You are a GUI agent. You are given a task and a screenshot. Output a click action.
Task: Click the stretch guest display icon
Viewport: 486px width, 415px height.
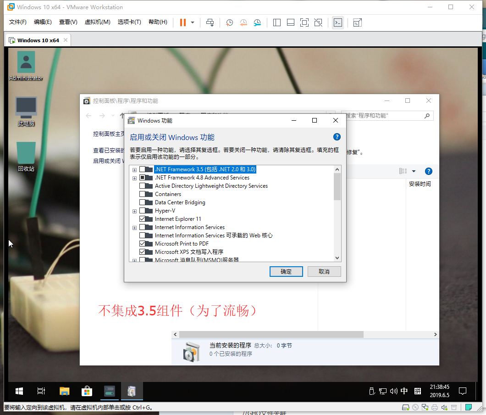point(357,22)
